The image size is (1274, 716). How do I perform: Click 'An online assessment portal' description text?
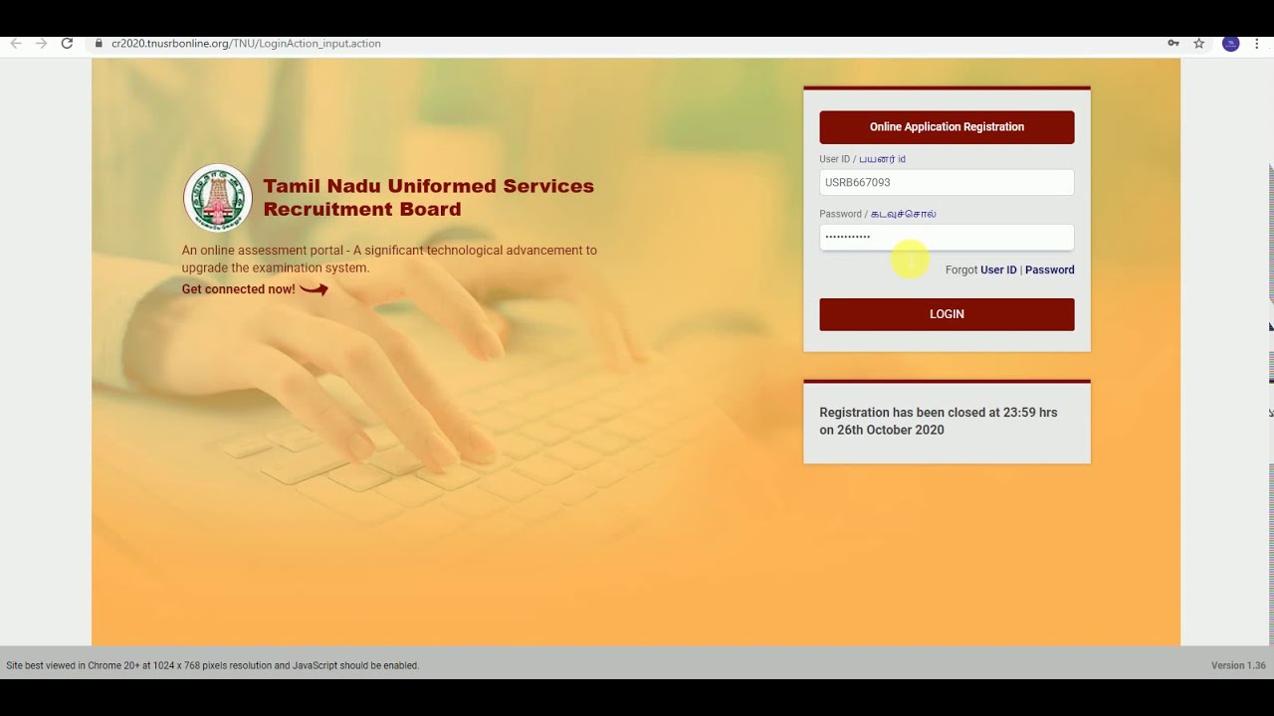pyautogui.click(x=389, y=259)
